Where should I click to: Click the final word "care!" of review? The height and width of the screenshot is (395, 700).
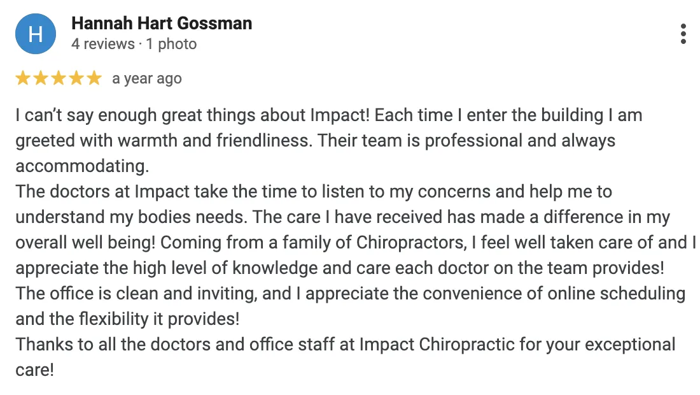click(x=35, y=370)
